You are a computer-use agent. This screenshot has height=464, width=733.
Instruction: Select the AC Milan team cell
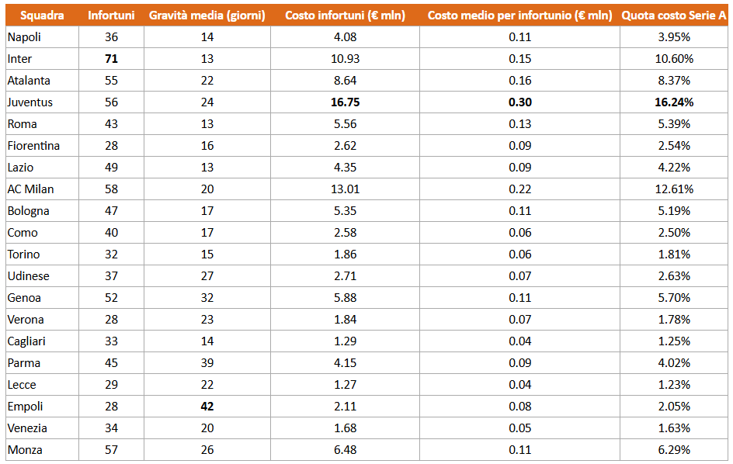pos(31,189)
